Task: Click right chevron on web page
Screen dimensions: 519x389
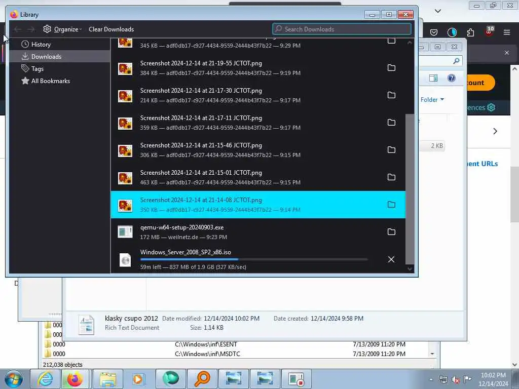Action: tap(495, 131)
